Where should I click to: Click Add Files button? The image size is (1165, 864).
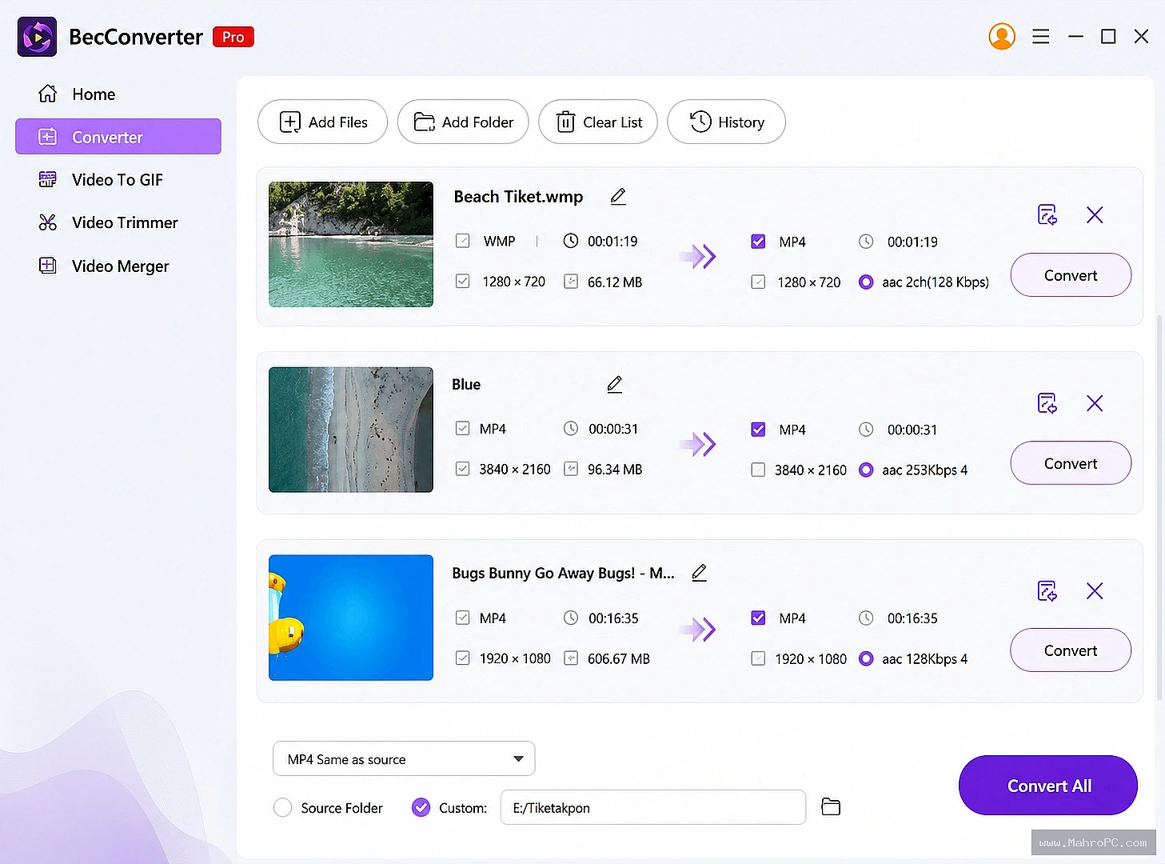(x=322, y=122)
